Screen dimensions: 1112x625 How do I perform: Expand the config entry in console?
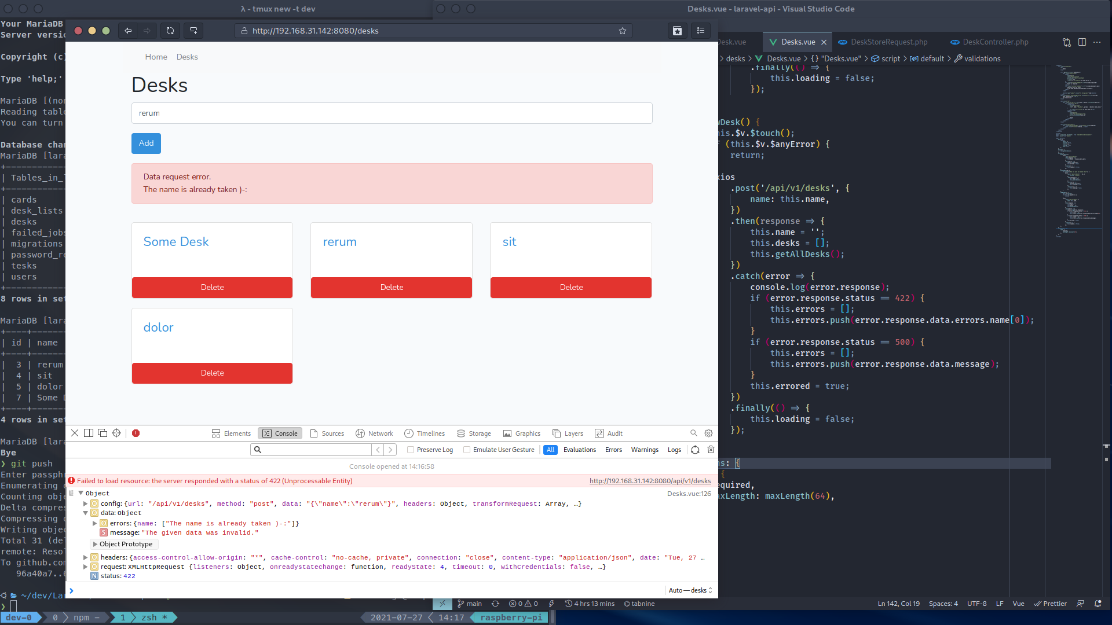click(86, 503)
